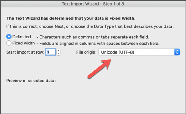Increase start row with stepper up arrow
186x114 pixels.
[58, 51]
